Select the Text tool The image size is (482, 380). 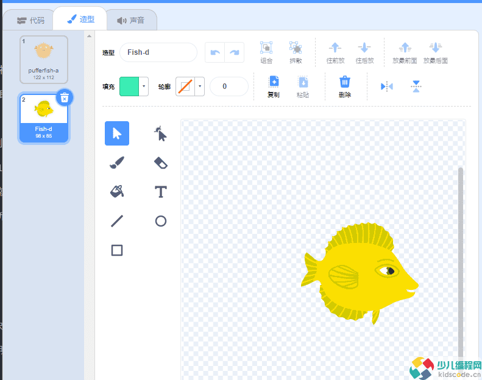[160, 192]
